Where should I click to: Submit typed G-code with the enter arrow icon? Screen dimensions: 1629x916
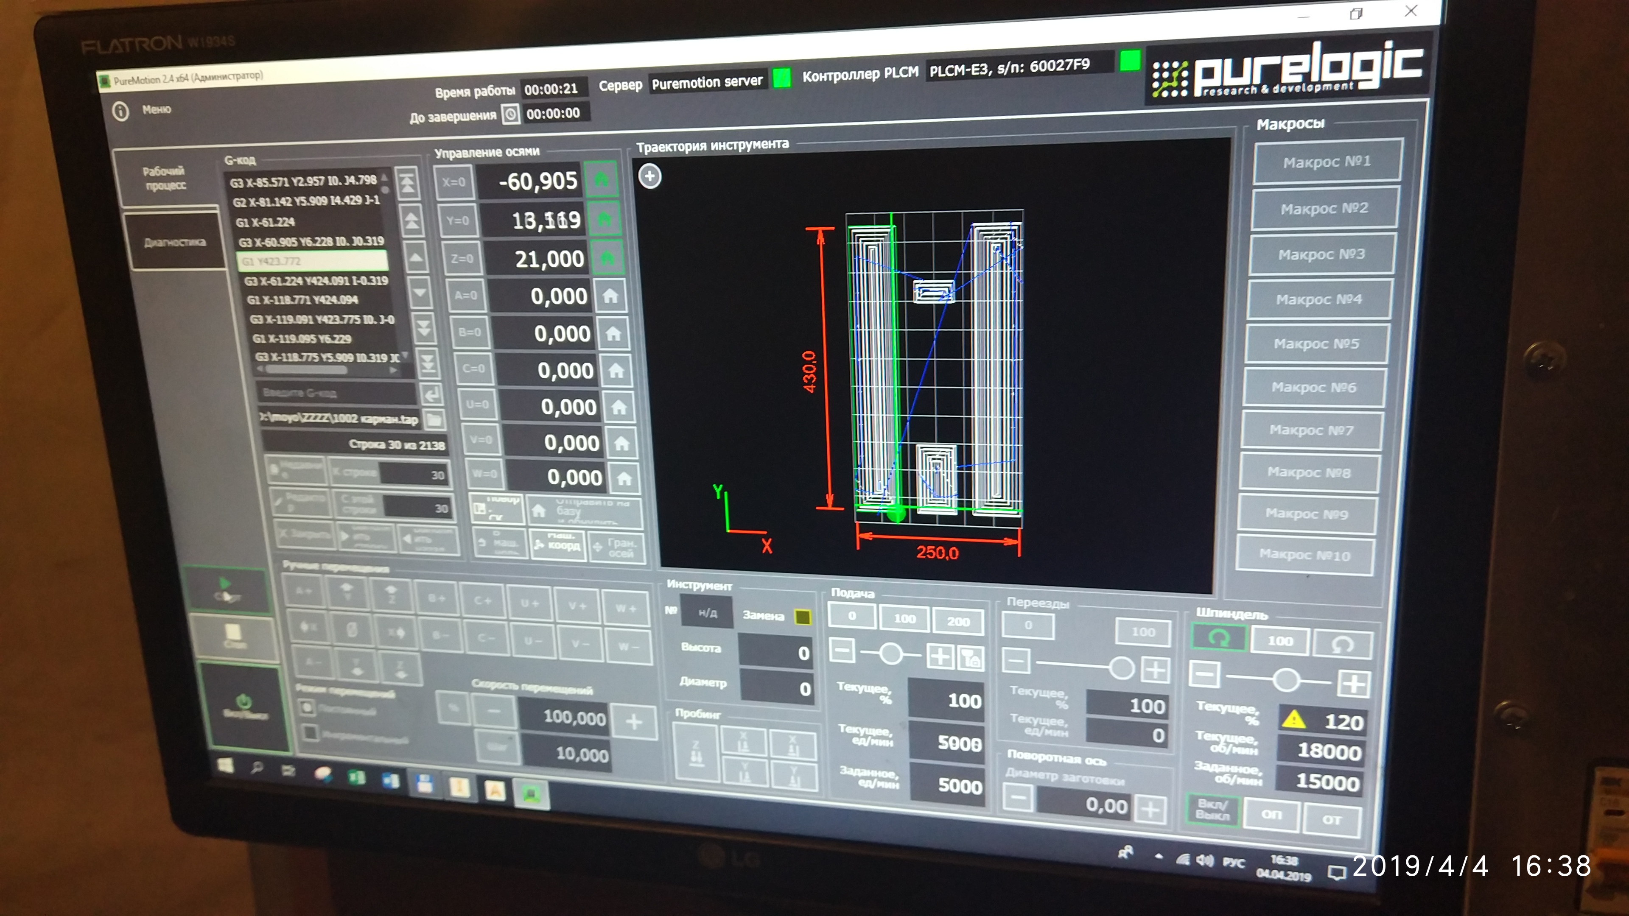[x=432, y=395]
